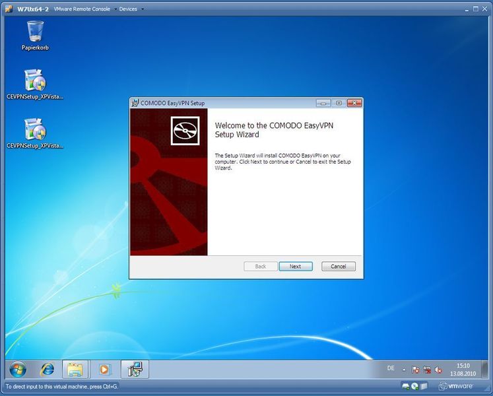This screenshot has height=396, width=493.
Task: Click the Show Desktop strip beside the clock
Action: click(485, 369)
